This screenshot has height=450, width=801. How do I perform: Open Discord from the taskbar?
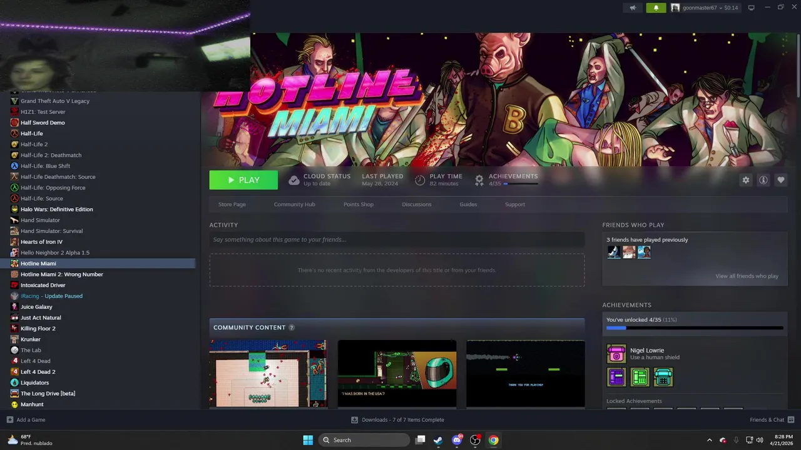[x=457, y=440]
